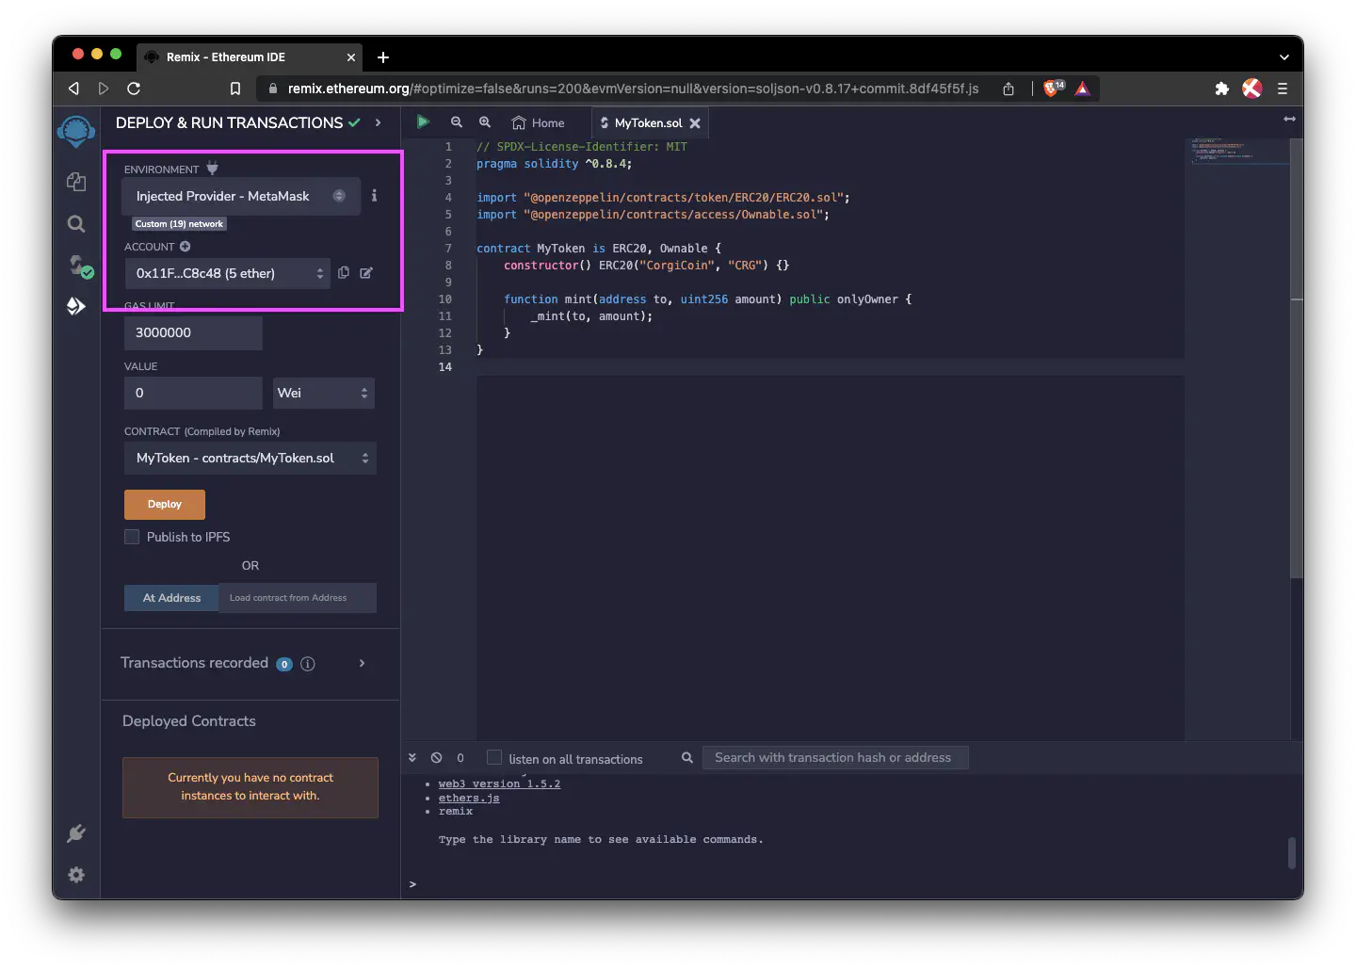
Task: Click the Gas Limit input field
Action: pyautogui.click(x=193, y=332)
